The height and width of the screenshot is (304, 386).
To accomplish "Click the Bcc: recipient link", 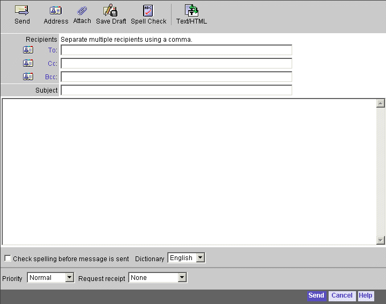I will [x=51, y=77].
